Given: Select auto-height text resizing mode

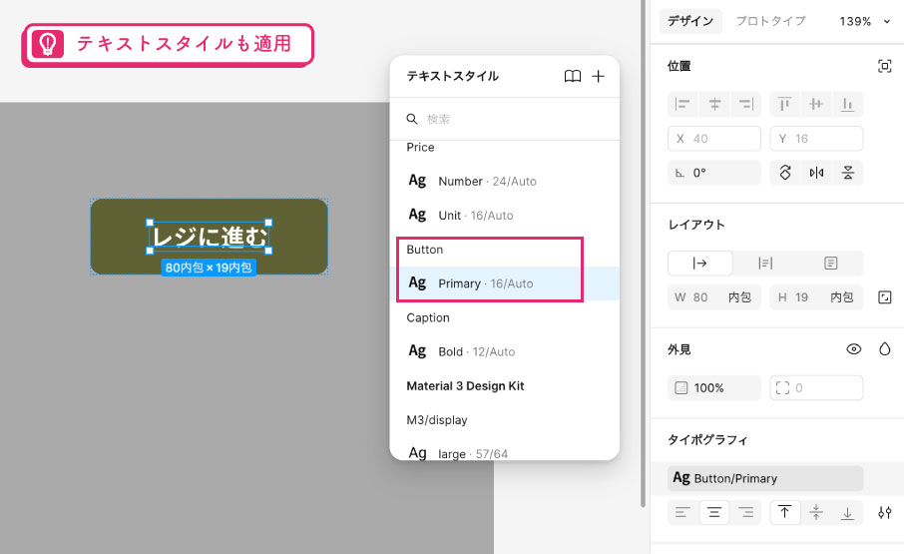Looking at the screenshot, I should (765, 263).
